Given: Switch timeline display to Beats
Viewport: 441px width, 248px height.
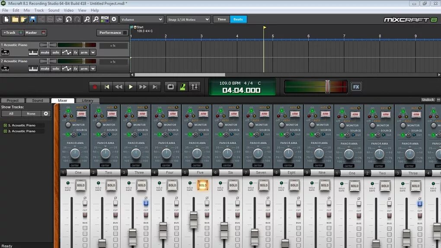Looking at the screenshot, I should (x=238, y=19).
